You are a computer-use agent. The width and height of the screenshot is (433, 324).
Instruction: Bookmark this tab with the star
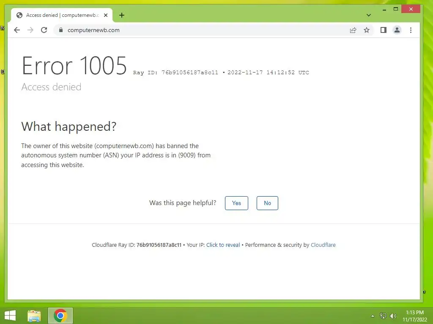[x=367, y=30]
